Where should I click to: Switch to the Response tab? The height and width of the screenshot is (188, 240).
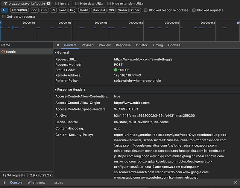123,45
